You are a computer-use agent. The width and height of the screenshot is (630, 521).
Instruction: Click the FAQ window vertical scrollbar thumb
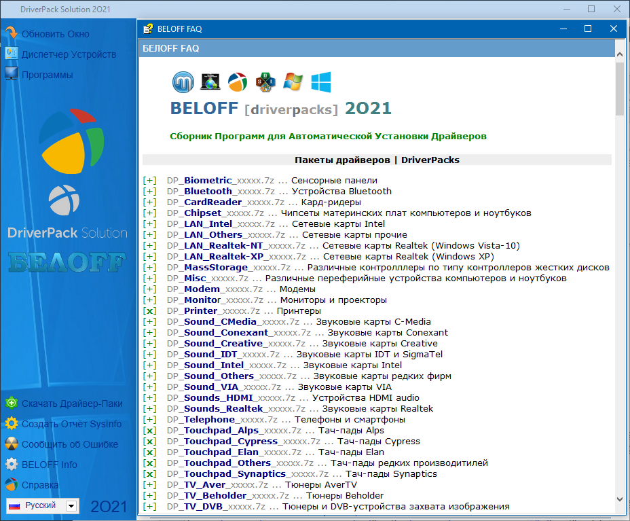coord(620,88)
